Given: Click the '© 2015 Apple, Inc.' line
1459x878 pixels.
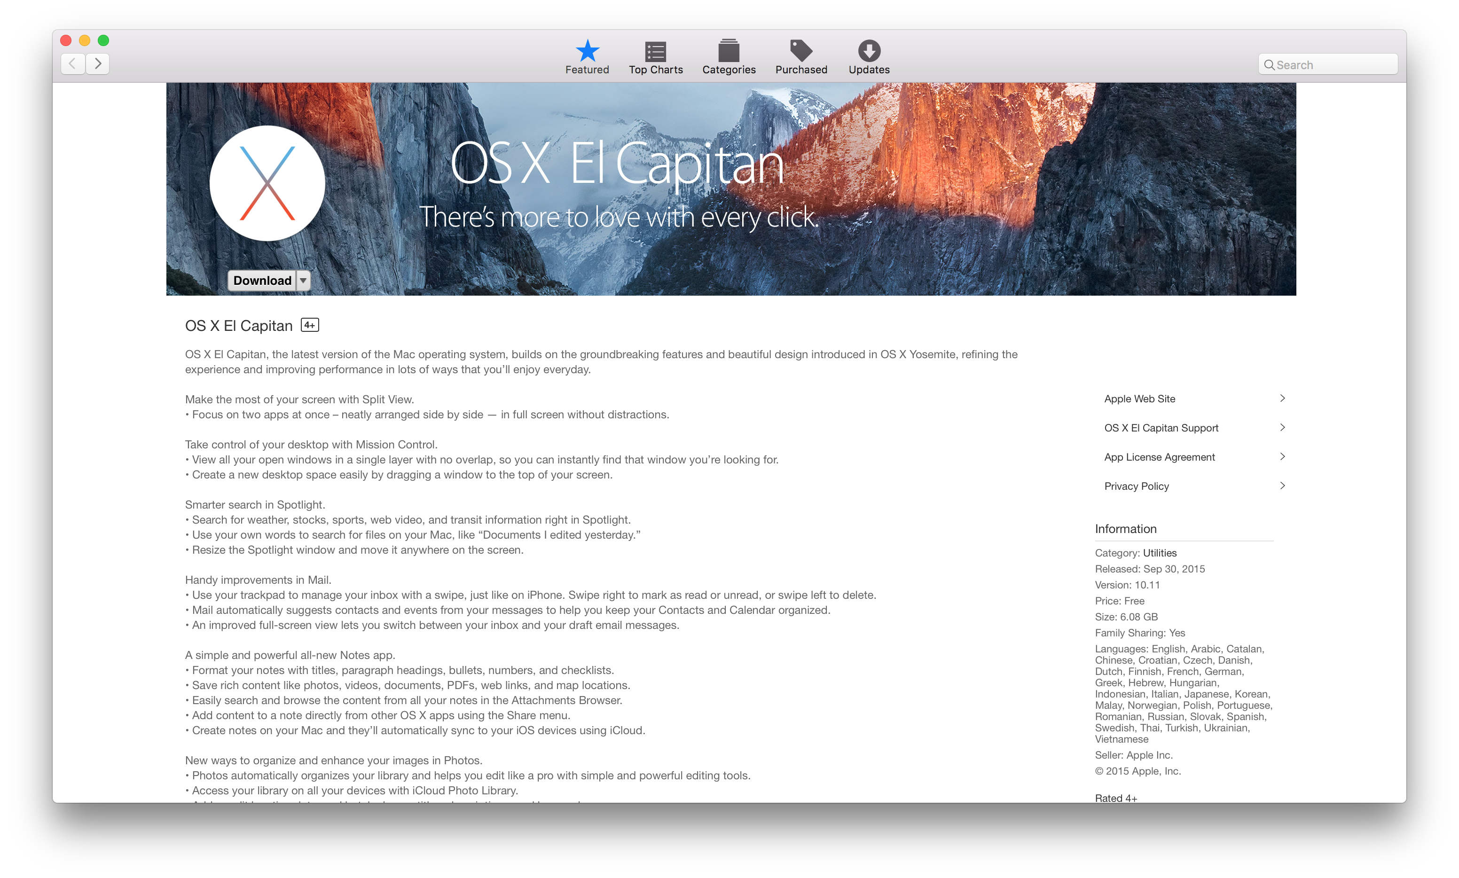Looking at the screenshot, I should (1138, 771).
